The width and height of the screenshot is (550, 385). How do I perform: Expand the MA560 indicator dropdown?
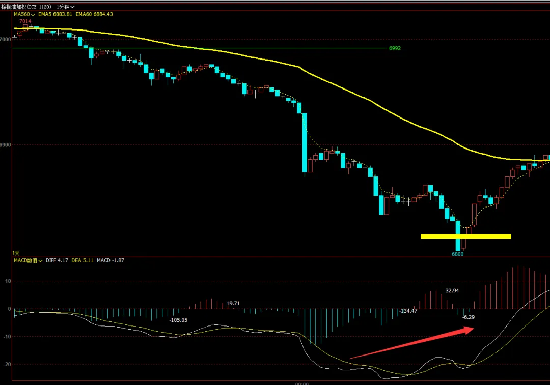click(x=24, y=14)
